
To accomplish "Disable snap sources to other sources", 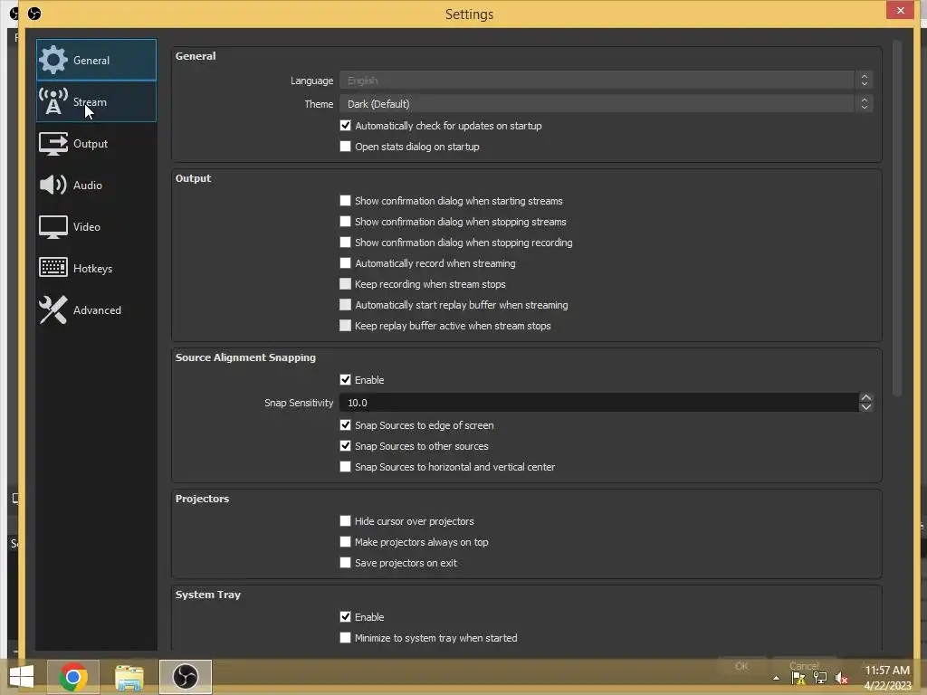I will pos(345,445).
